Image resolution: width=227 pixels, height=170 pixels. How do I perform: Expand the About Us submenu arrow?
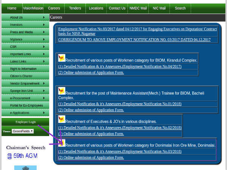pyautogui.click(x=44, y=17)
